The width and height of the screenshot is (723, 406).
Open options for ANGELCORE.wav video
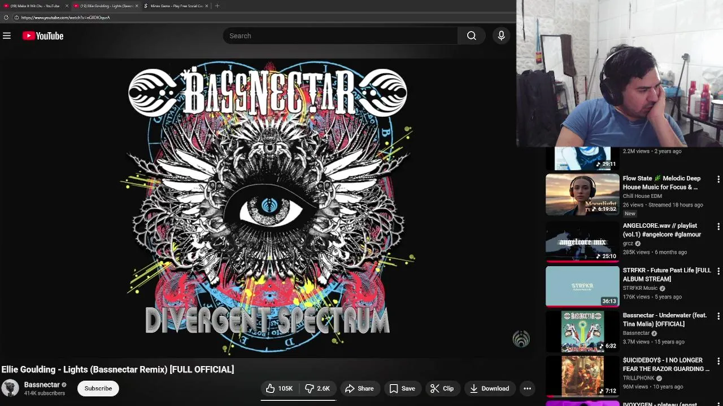pyautogui.click(x=718, y=227)
